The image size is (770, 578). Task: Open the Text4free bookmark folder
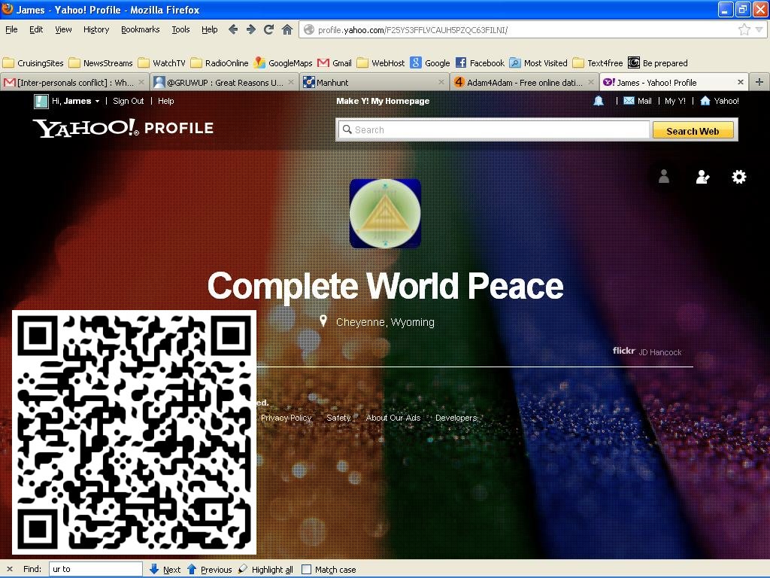[x=598, y=63]
